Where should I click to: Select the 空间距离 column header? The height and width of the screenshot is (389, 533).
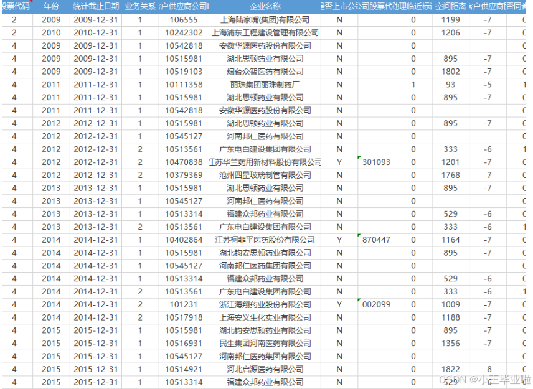[450, 6]
